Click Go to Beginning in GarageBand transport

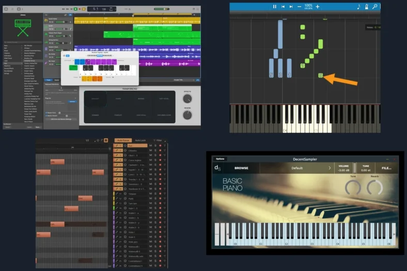[x=71, y=9]
